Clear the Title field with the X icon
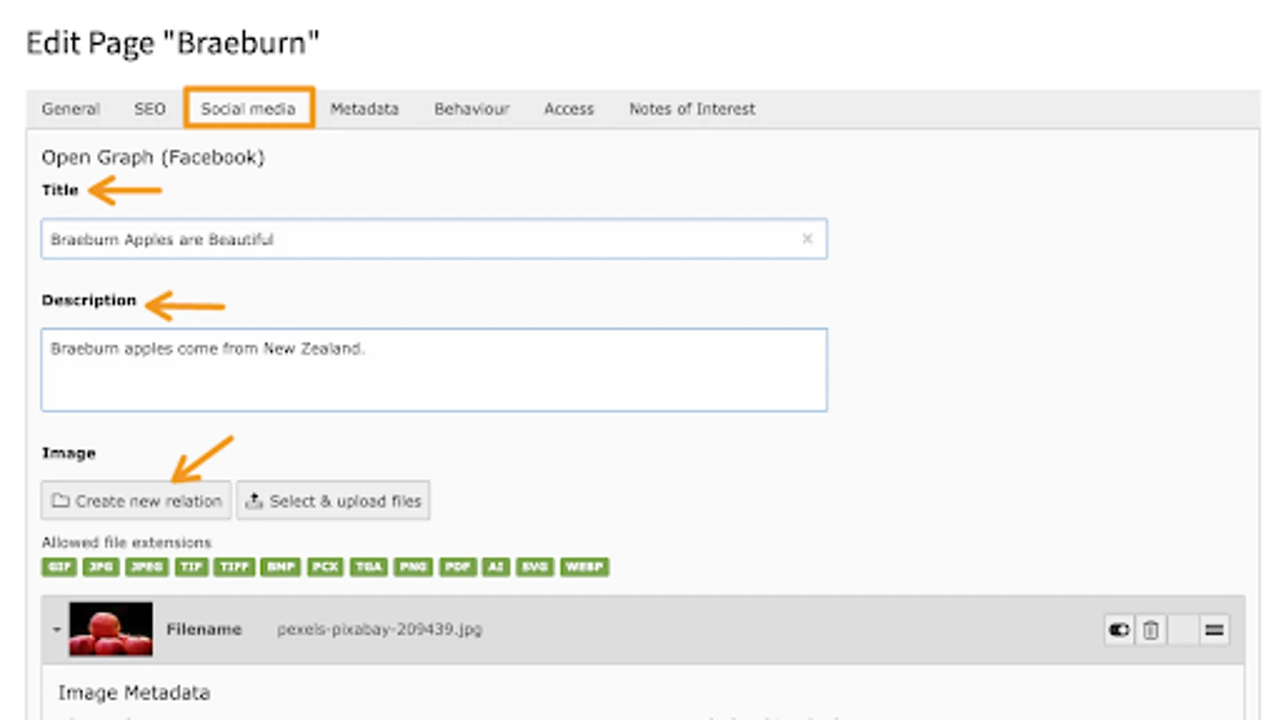The height and width of the screenshot is (720, 1281). pyautogui.click(x=807, y=239)
